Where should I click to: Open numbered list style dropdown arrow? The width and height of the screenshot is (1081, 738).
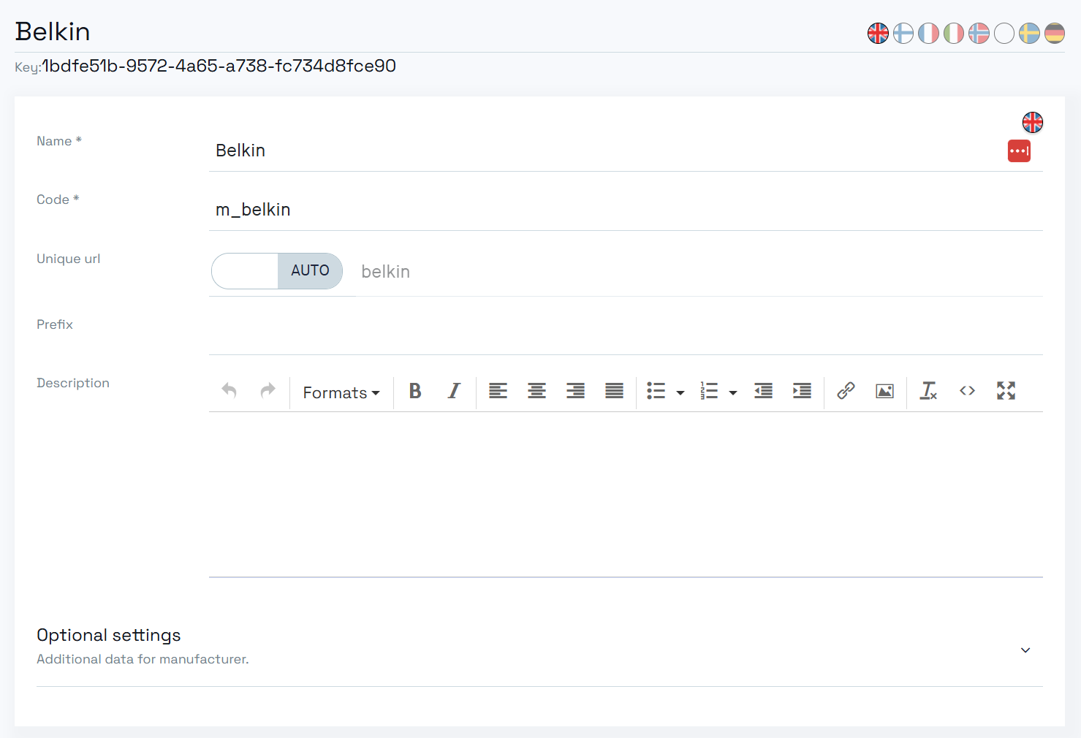tap(733, 393)
